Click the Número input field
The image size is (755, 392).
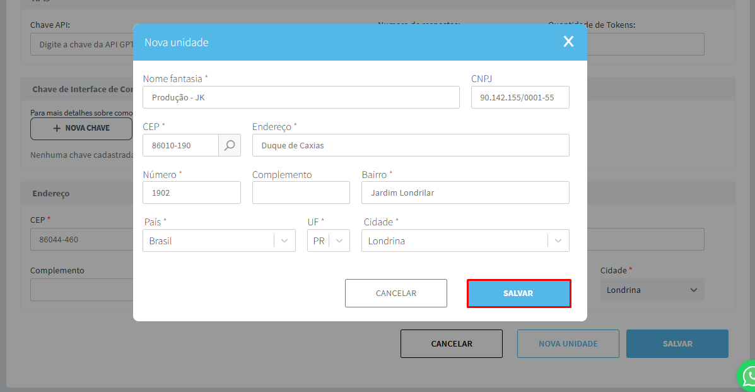click(x=192, y=193)
